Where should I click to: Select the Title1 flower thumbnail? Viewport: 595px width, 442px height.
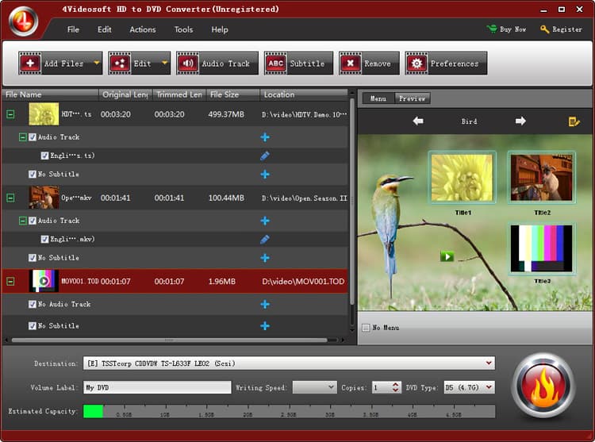click(x=463, y=178)
